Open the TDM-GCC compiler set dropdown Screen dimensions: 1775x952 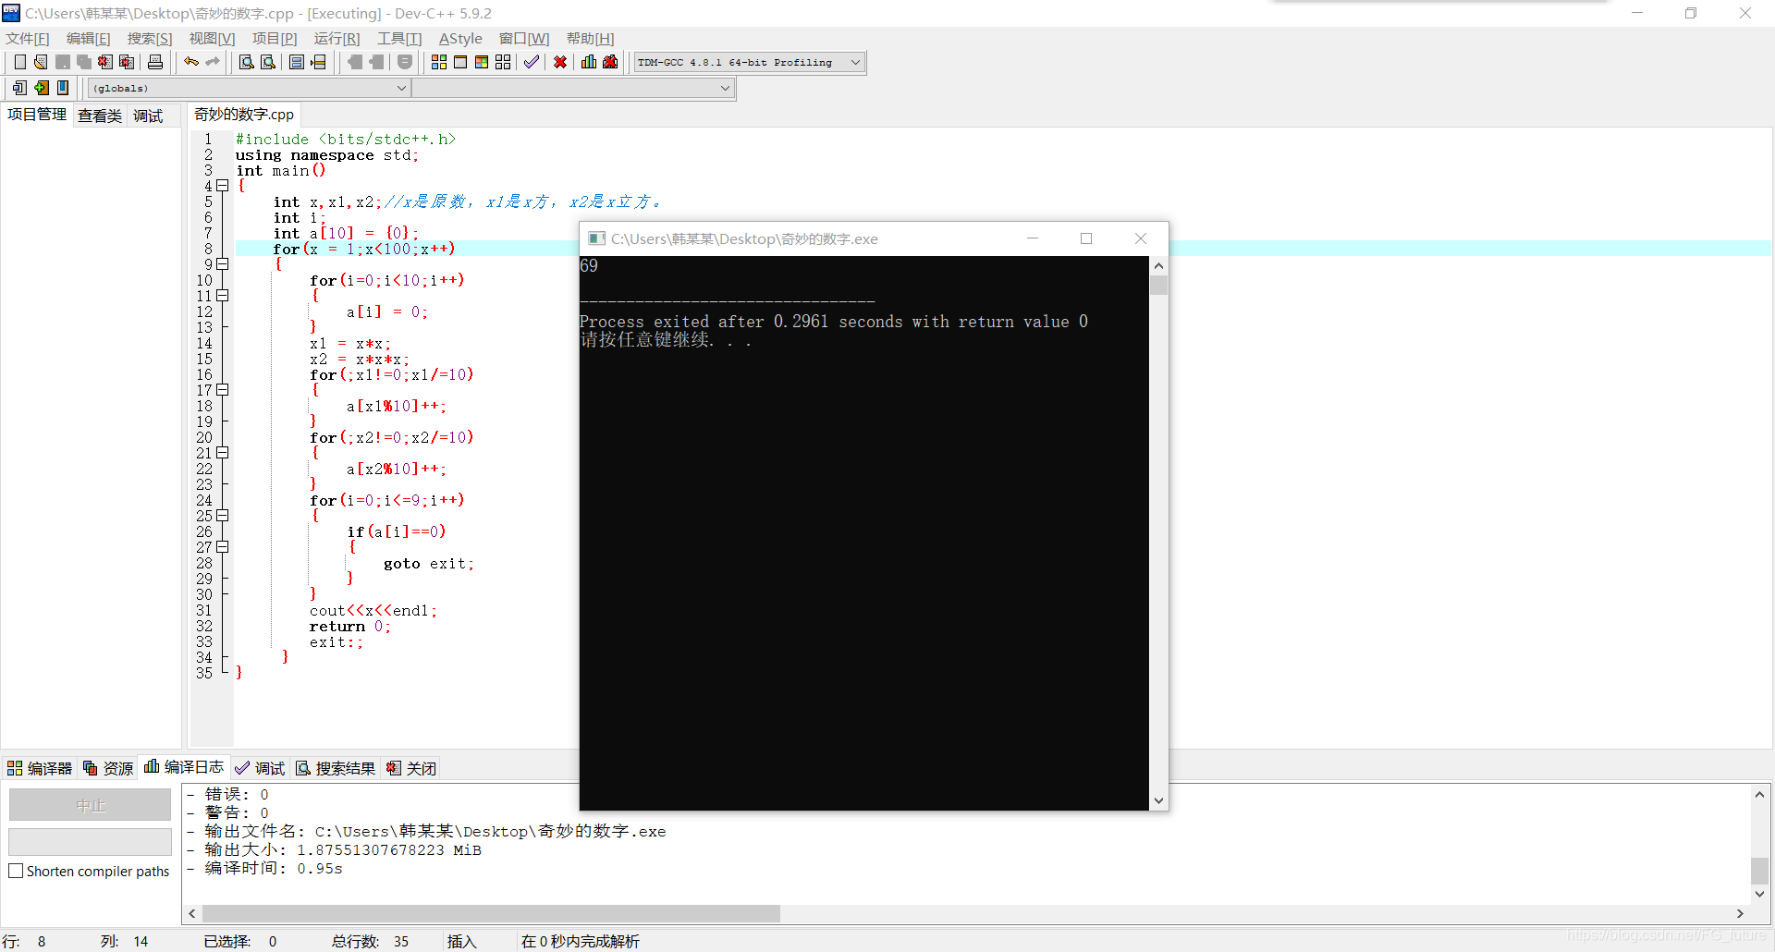click(x=749, y=62)
